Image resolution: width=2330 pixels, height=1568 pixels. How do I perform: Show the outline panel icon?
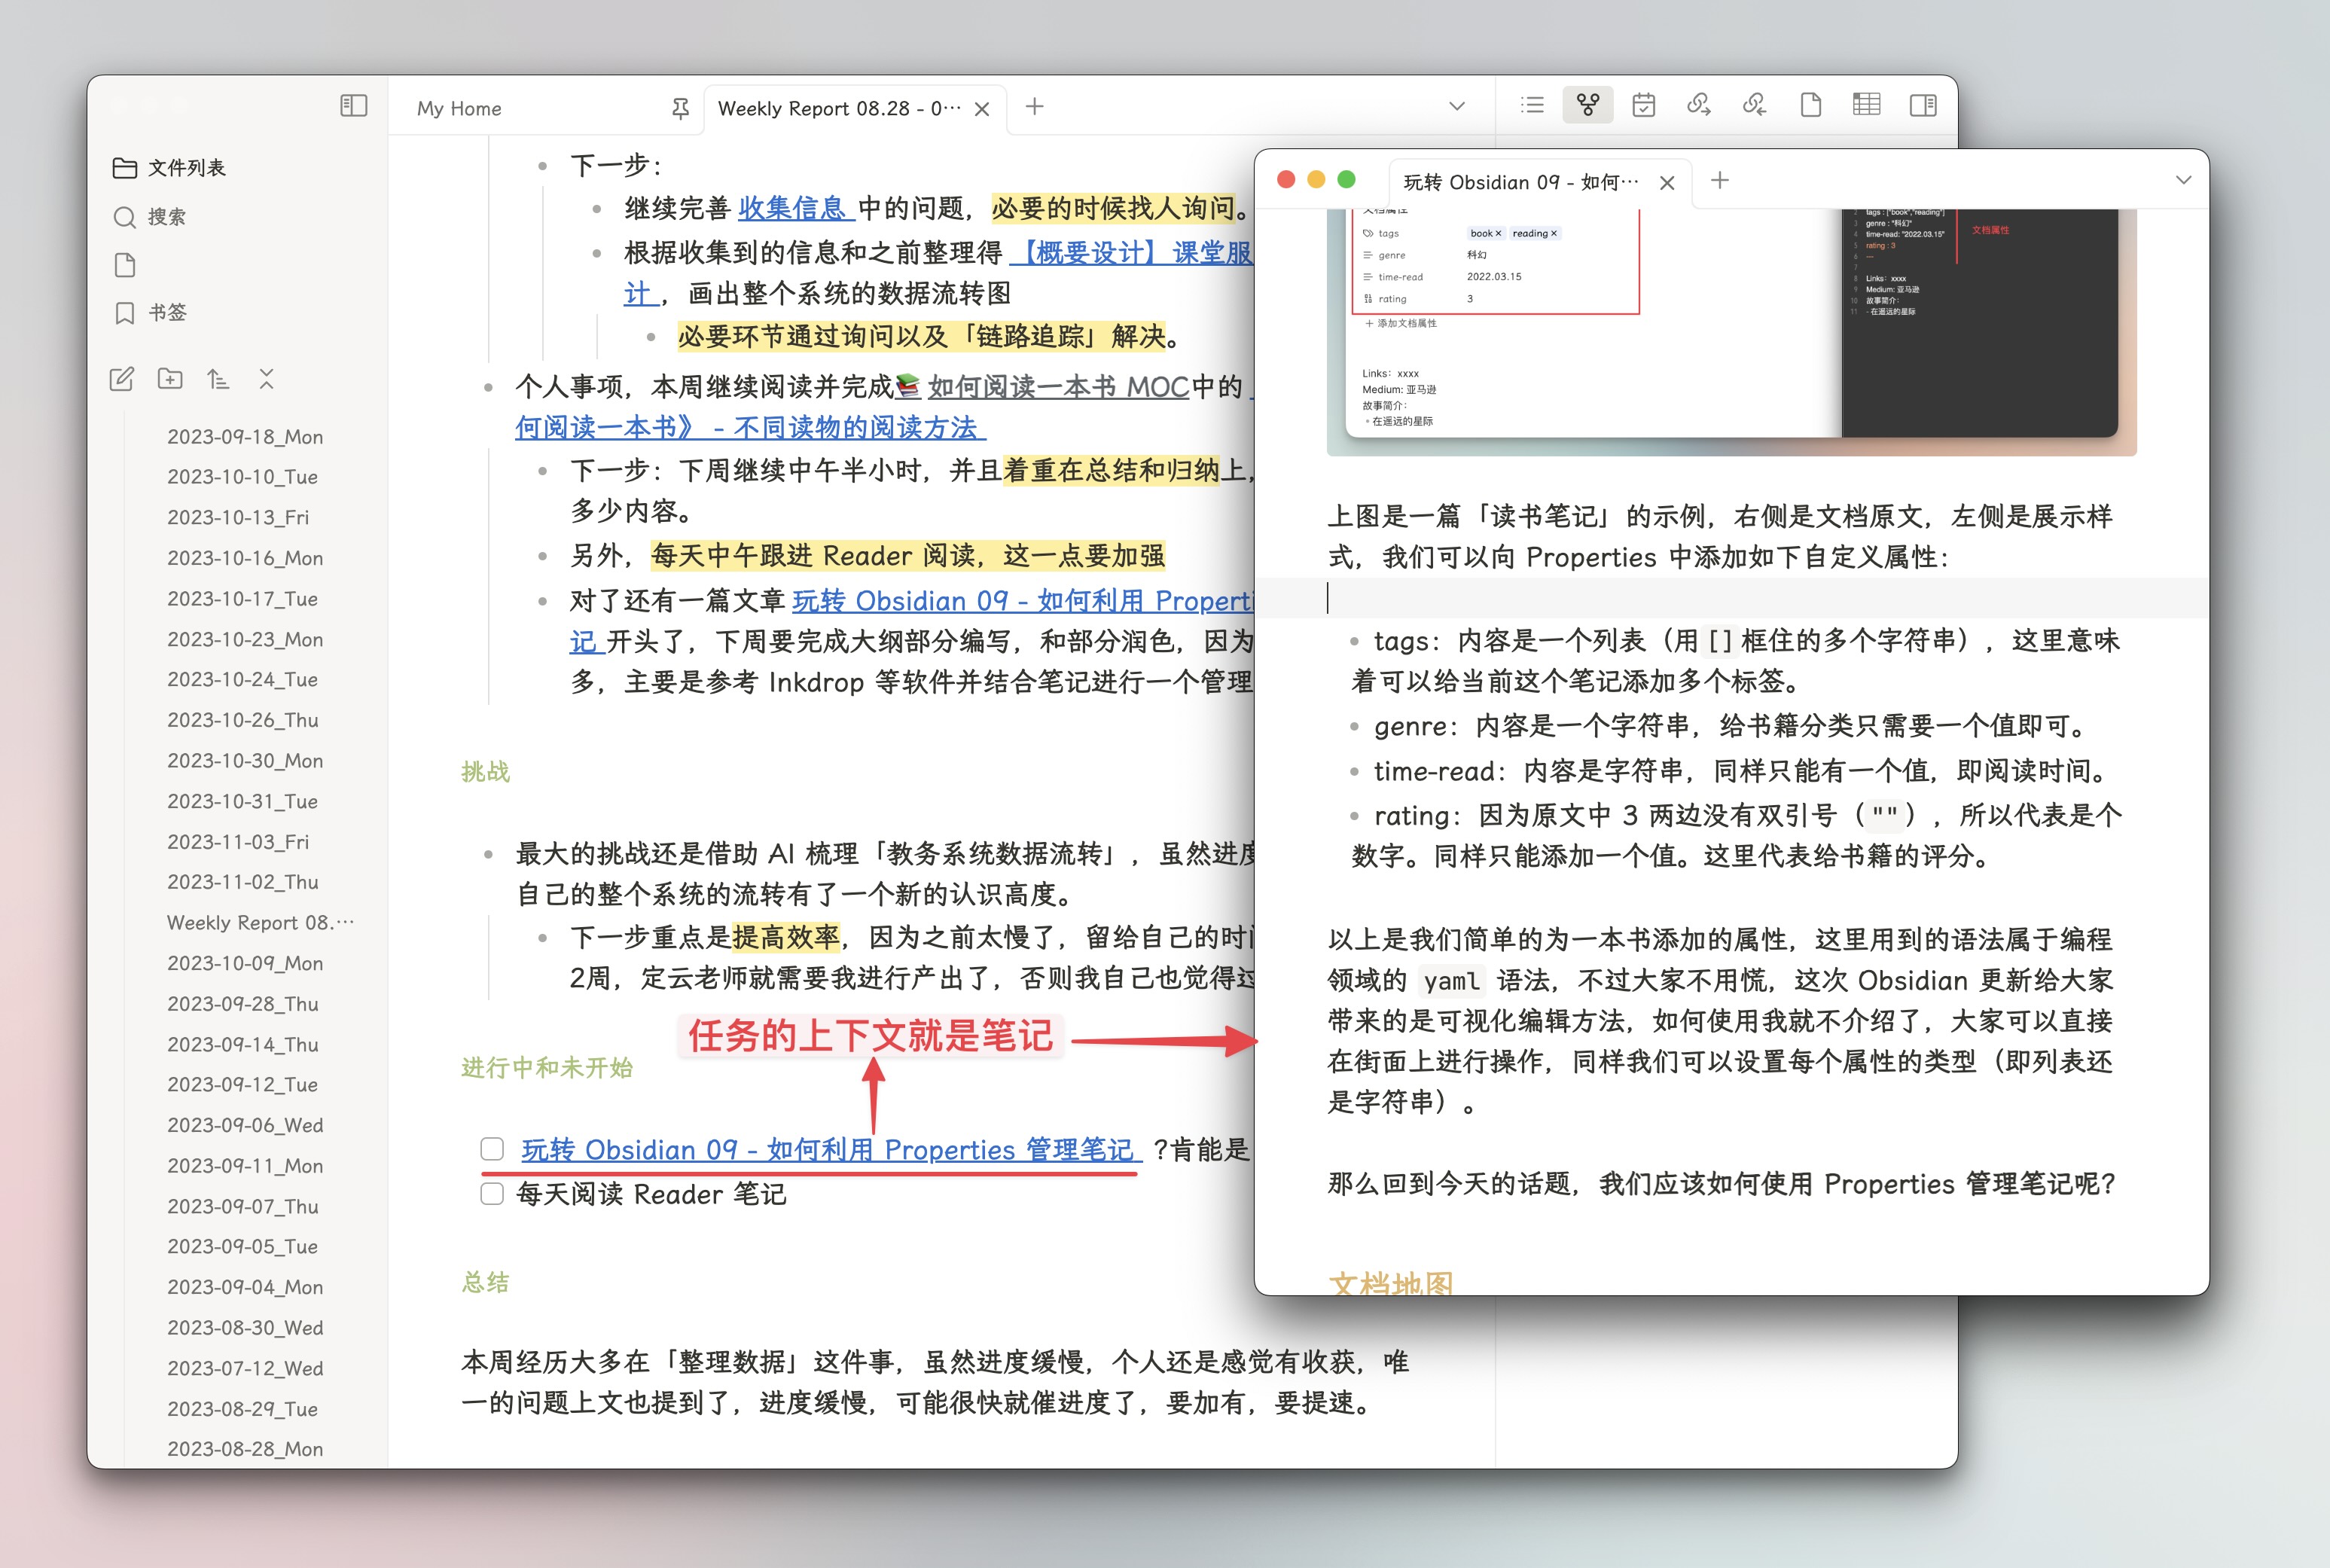[x=1532, y=105]
